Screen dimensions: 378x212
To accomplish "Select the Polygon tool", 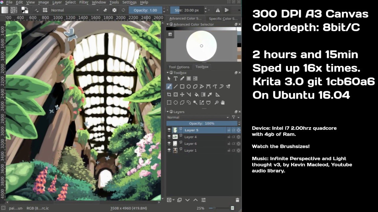I will click(195, 87).
